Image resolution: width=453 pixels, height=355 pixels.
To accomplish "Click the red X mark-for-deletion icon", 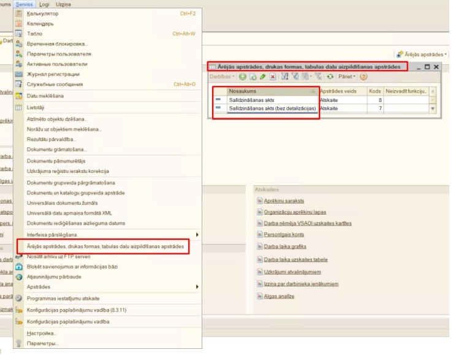I will point(272,77).
